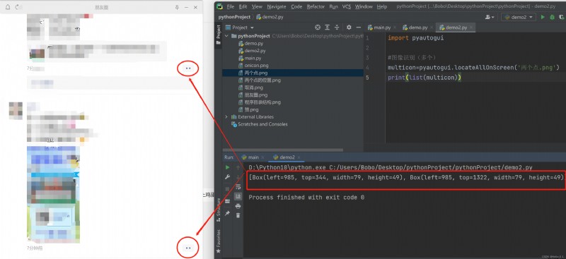Viewport: 566px width, 259px height.
Task: Toggle Pin Tab in Run panel
Action: click(227, 213)
